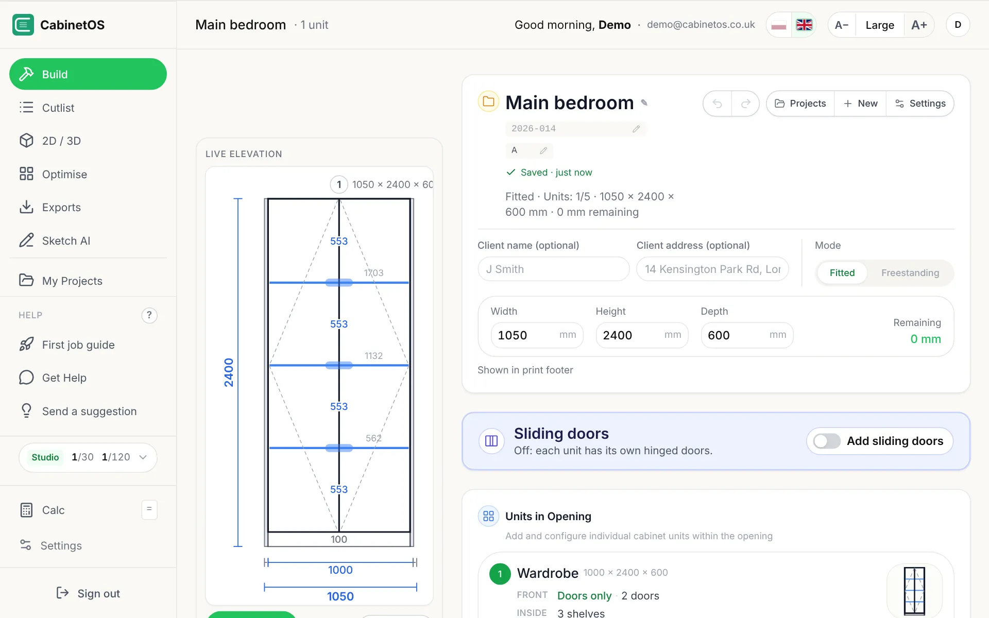Screen dimensions: 989x618
Task: Click Get Help
Action: pyautogui.click(x=88, y=377)
